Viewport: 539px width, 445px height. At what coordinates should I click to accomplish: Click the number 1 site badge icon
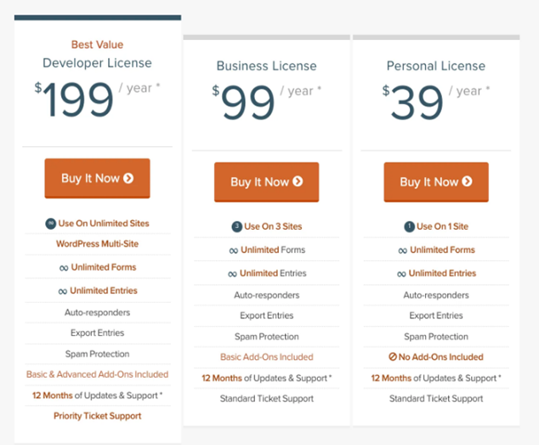coord(409,227)
